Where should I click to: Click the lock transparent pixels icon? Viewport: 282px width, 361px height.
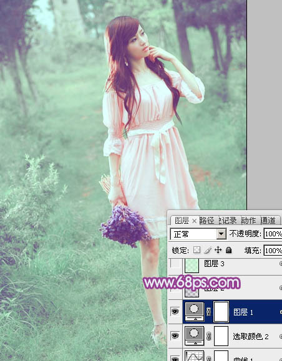point(197,250)
